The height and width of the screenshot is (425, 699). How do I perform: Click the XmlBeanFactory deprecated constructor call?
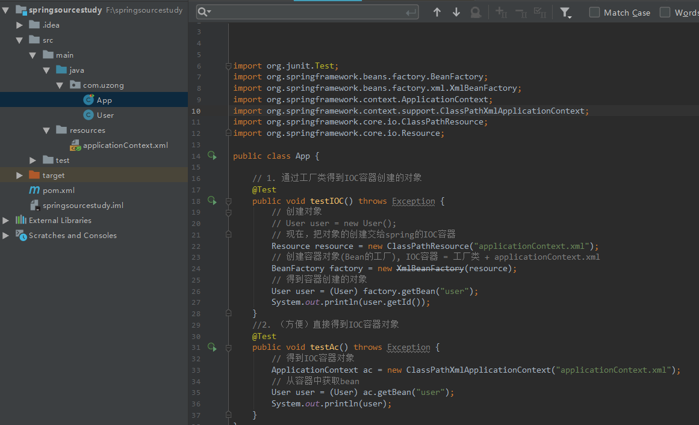[430, 268]
